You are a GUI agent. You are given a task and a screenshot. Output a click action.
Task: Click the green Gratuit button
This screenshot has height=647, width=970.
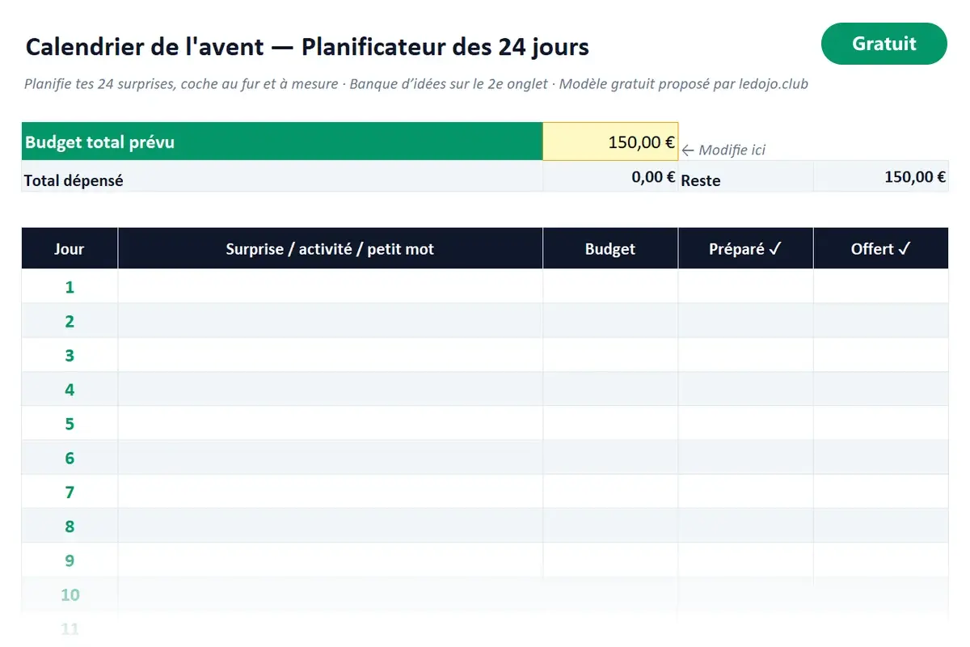point(884,44)
